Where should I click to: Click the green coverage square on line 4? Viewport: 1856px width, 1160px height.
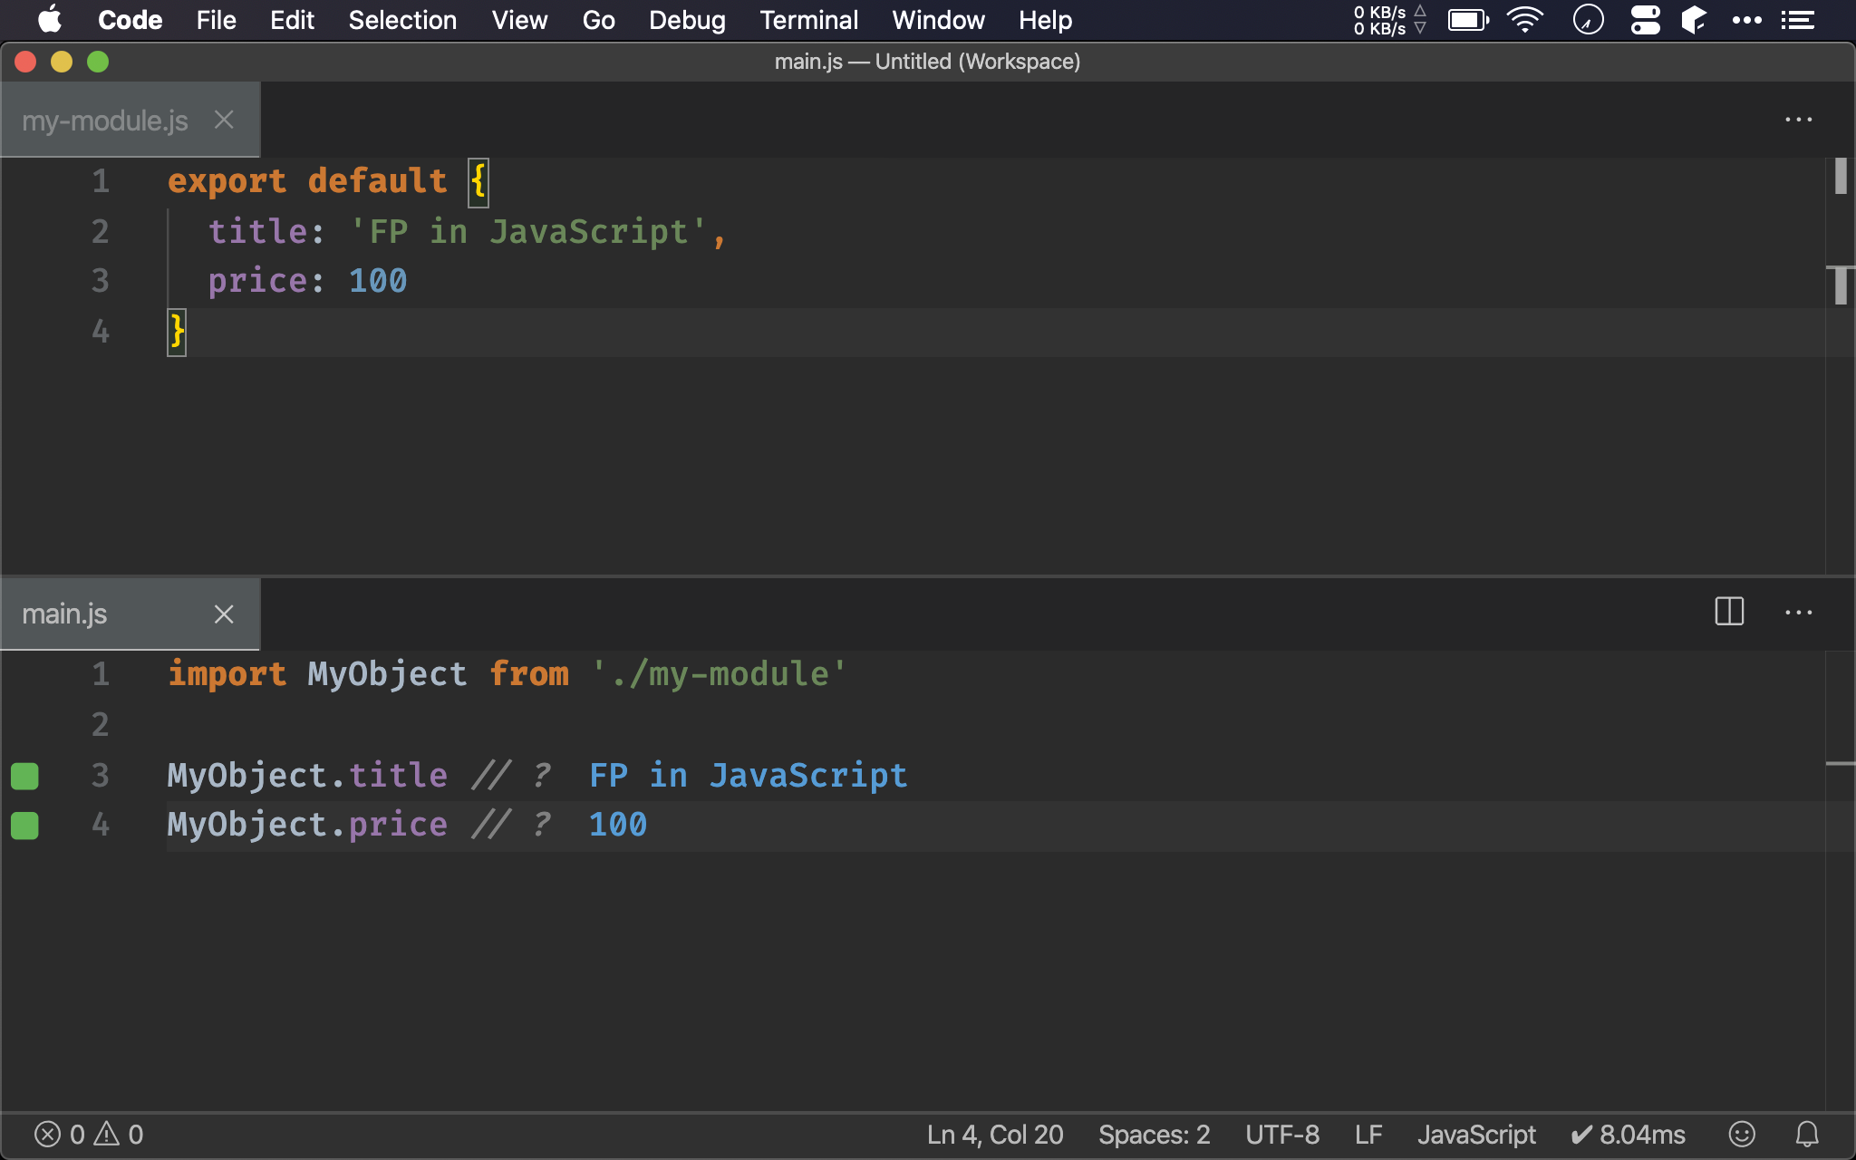[24, 826]
